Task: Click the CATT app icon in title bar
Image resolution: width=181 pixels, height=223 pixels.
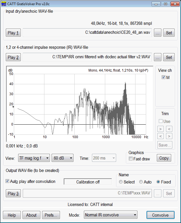Action: pos(4,4)
